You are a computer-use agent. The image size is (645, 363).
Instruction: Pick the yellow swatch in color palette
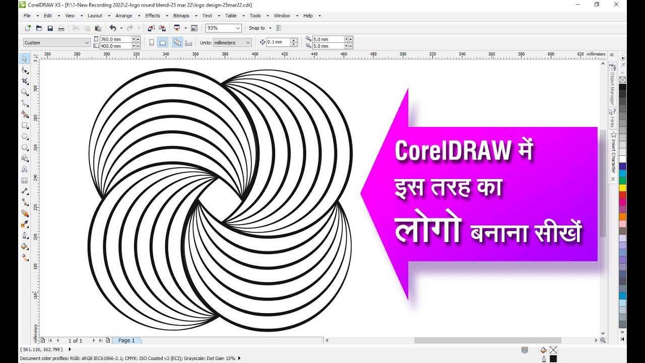[x=622, y=188]
